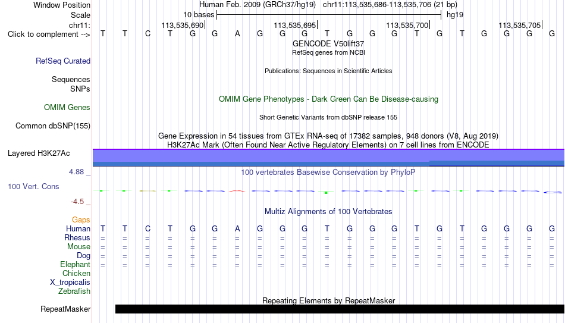Screen dimensions: 565x323
Task: Click the Layered H3K27Ac track label
Action: tap(39, 153)
